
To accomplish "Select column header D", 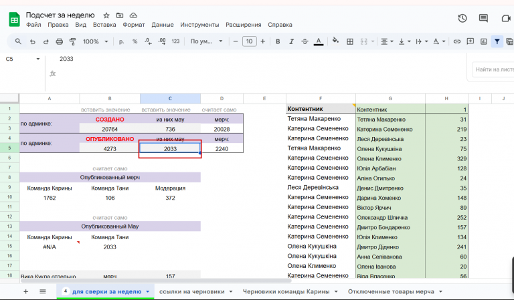I will point(222,98).
